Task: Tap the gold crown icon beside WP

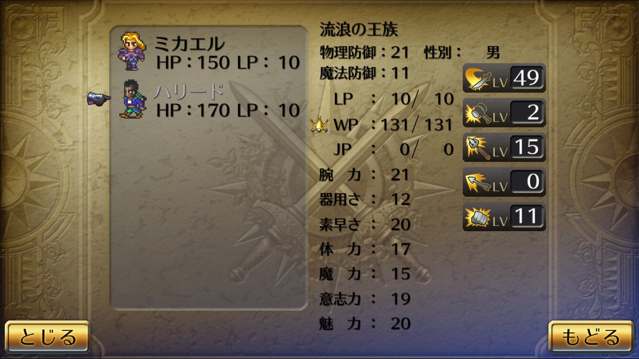Action: point(319,125)
